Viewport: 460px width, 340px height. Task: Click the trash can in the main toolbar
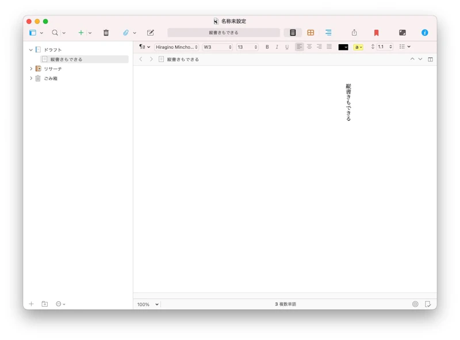point(106,32)
